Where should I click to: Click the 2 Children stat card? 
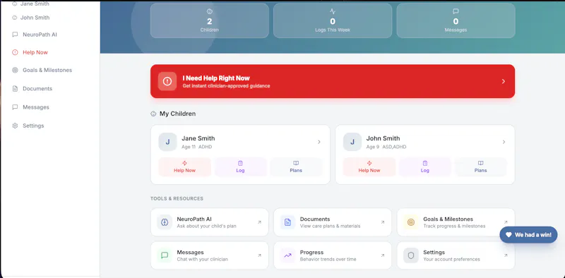click(x=209, y=20)
